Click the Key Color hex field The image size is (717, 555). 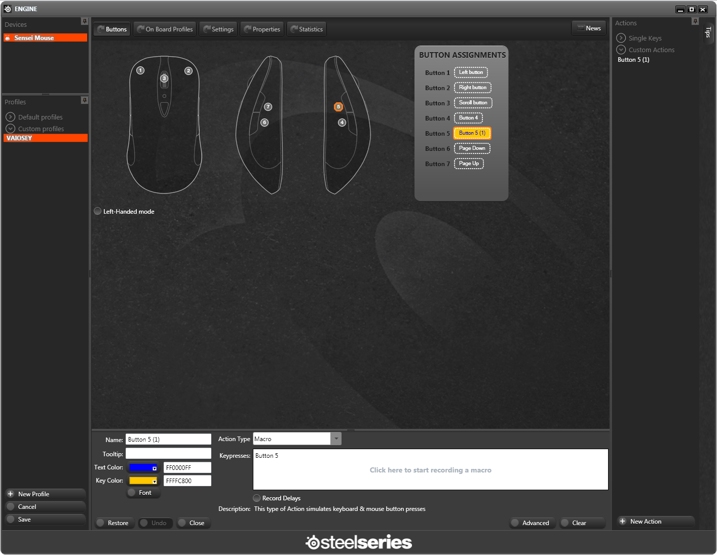187,481
